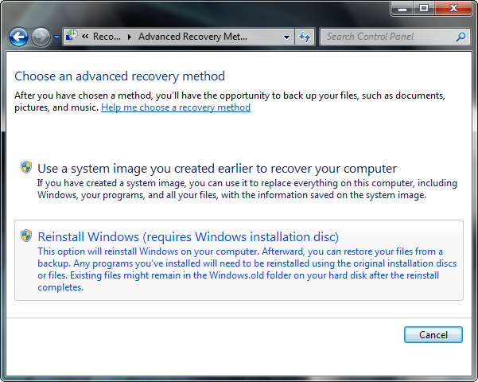This screenshot has width=478, height=382.
Task: Choose 'Use a system image you created earlier'
Action: (239, 181)
